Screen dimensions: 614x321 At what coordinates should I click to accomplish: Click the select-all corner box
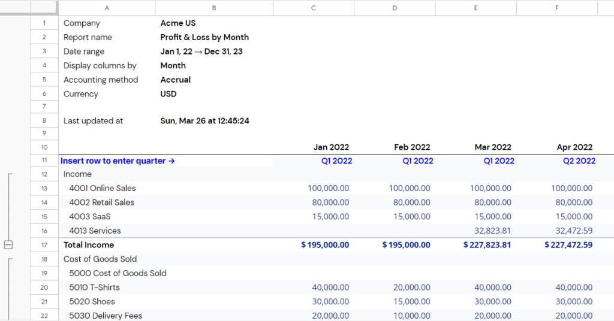pyautogui.click(x=43, y=8)
